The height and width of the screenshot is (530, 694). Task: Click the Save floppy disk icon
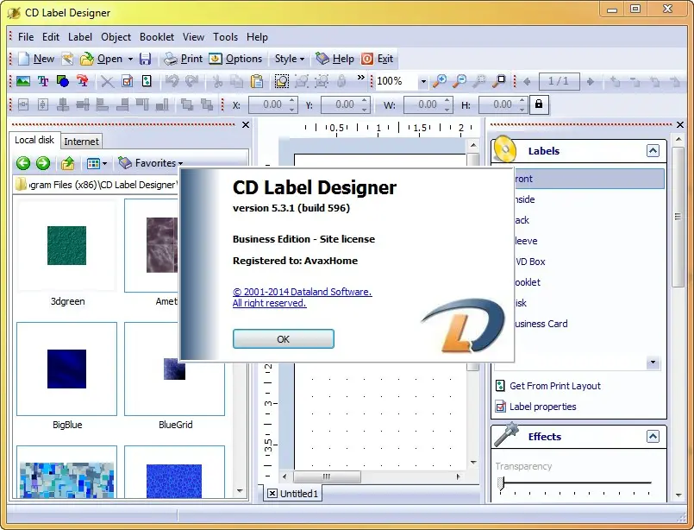(x=145, y=59)
